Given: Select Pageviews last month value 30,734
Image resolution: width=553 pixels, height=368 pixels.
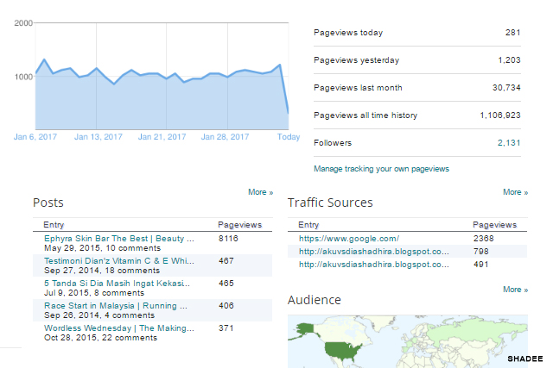Looking at the screenshot, I should pos(506,88).
